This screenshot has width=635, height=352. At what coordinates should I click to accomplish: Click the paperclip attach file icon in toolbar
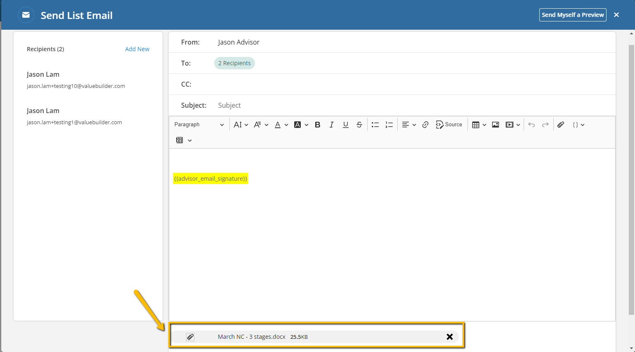tap(561, 125)
